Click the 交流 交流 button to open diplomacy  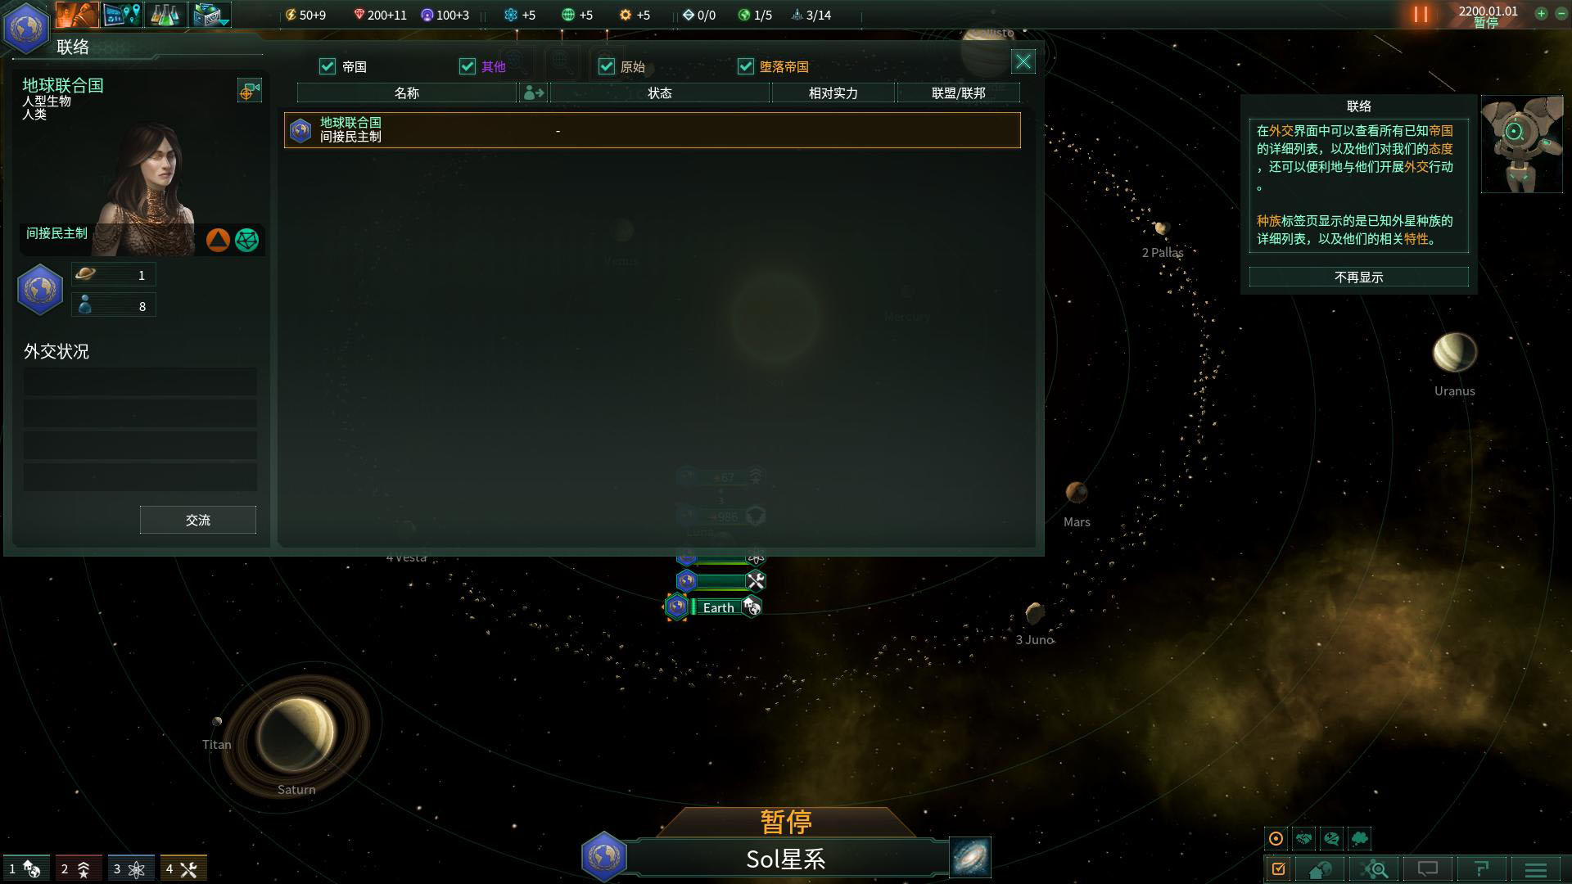click(196, 521)
